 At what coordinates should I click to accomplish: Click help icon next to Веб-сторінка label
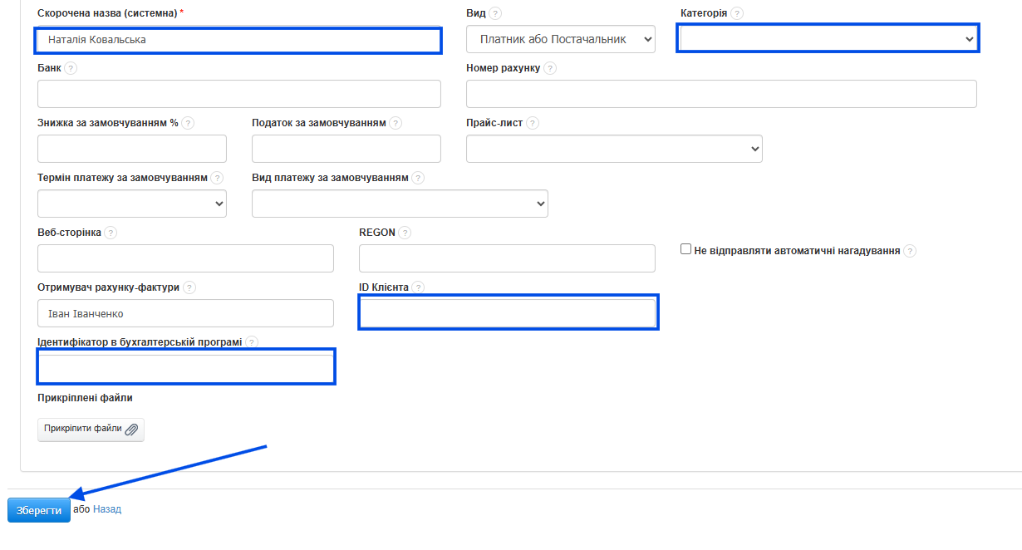pyautogui.click(x=111, y=233)
